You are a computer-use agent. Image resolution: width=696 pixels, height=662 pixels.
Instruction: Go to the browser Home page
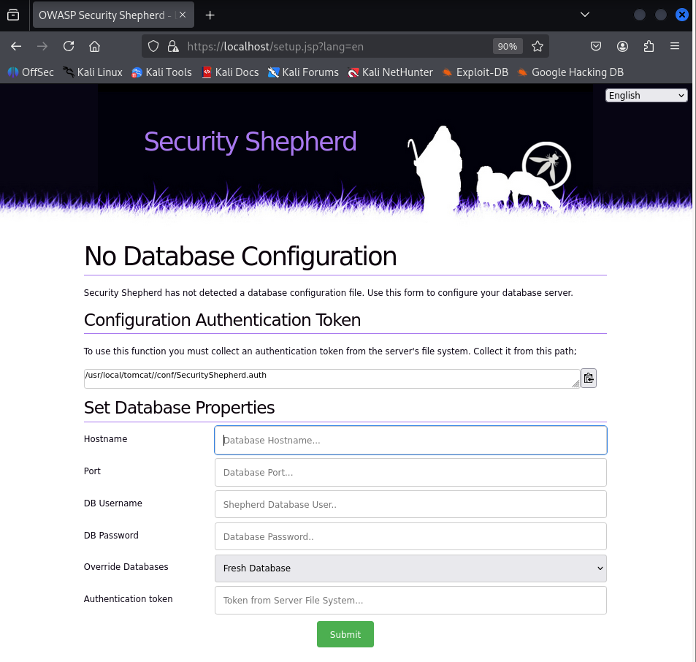tap(94, 46)
